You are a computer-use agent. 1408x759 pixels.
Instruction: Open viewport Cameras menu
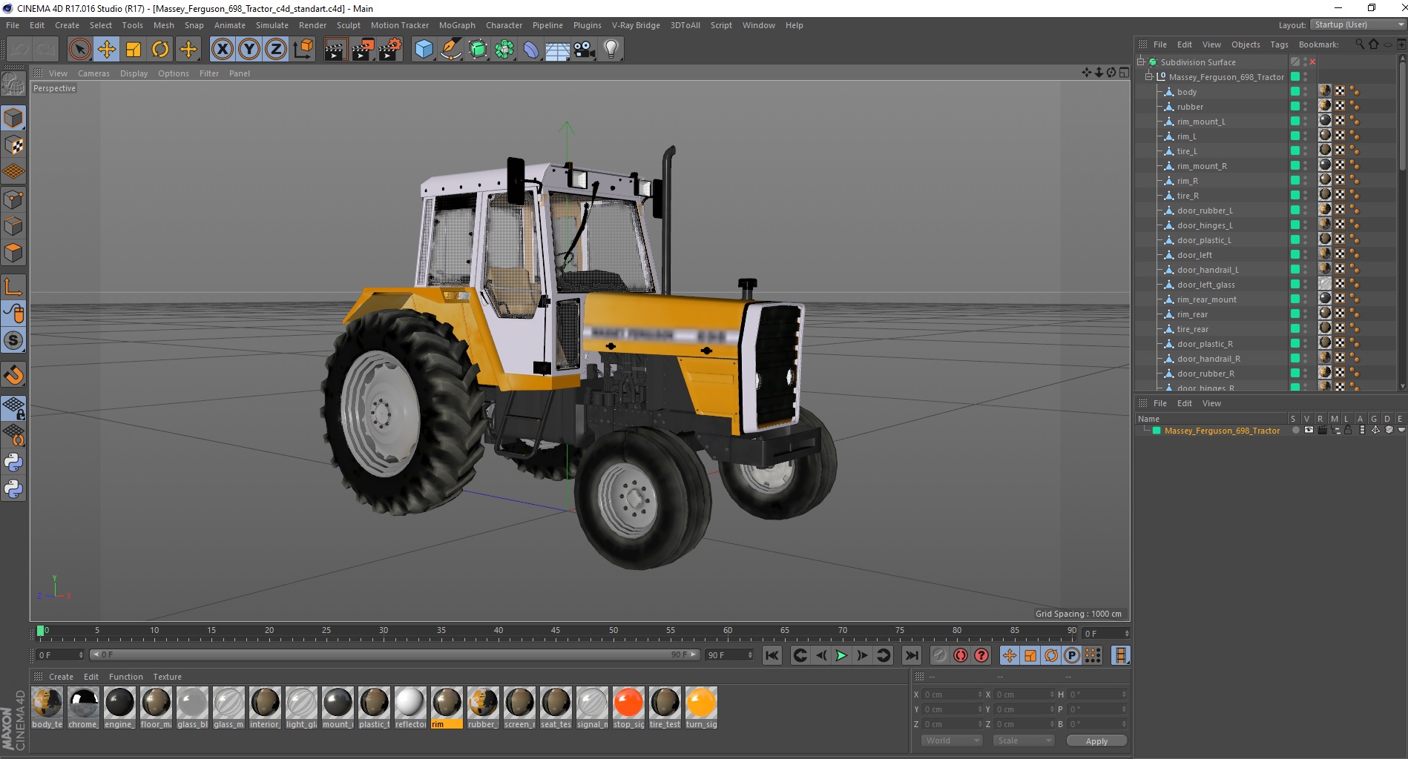pos(93,73)
